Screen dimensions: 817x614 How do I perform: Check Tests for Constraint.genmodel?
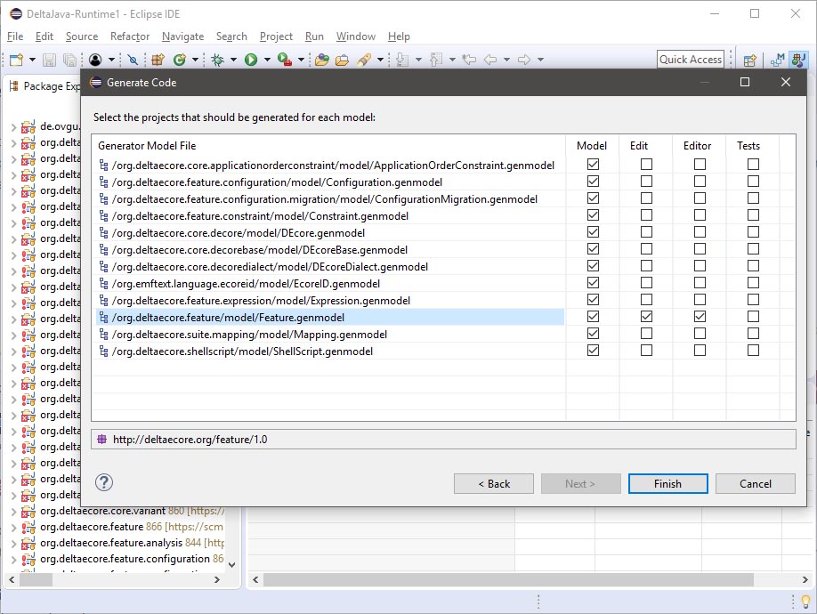(753, 215)
